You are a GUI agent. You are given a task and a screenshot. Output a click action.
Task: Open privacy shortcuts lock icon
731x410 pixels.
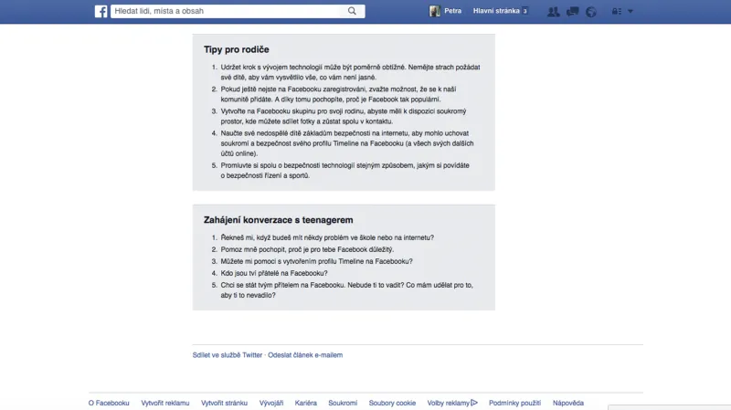click(x=616, y=11)
